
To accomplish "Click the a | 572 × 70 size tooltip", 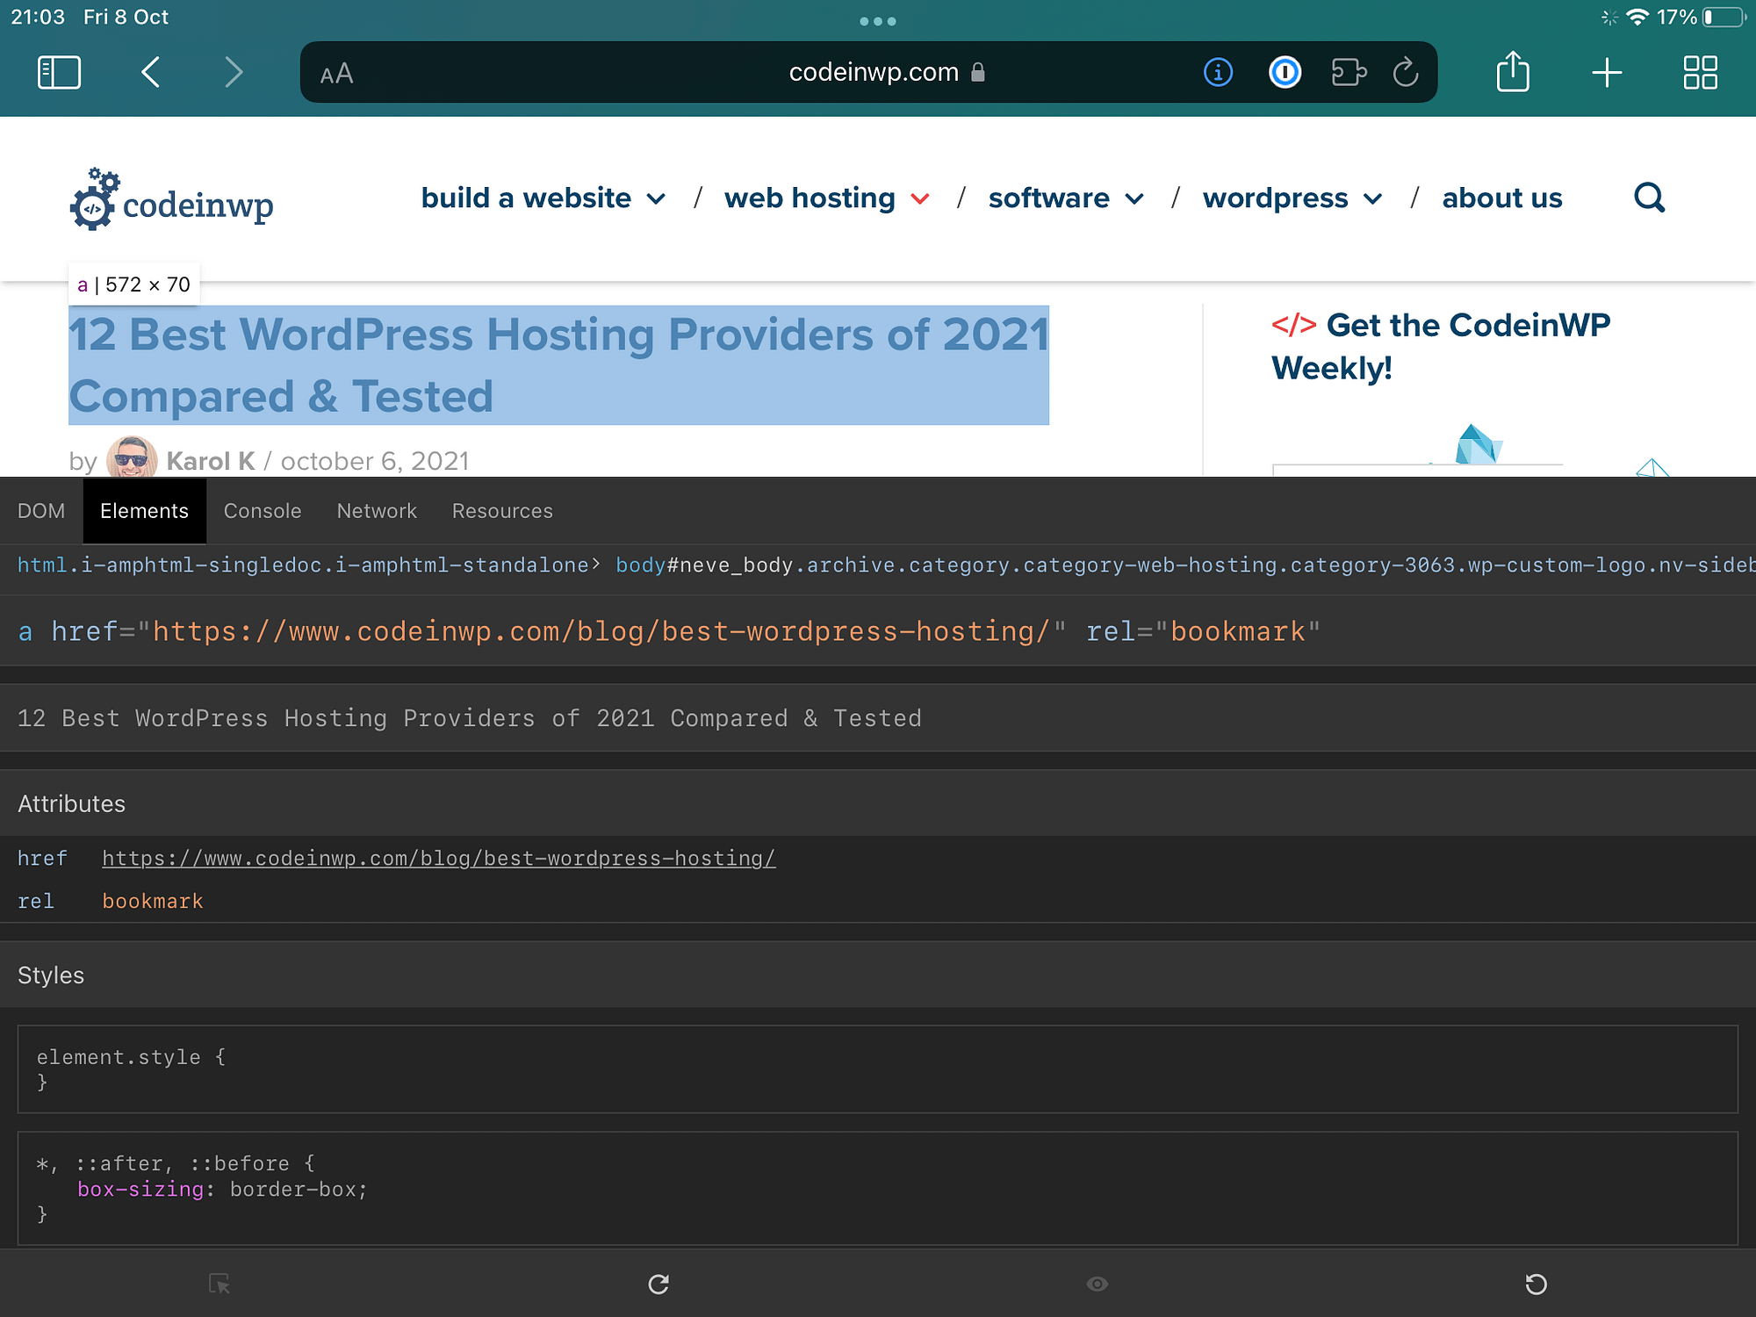I will (134, 284).
